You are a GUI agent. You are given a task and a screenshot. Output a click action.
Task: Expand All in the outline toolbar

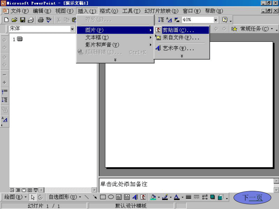pyautogui.click(x=5, y=100)
